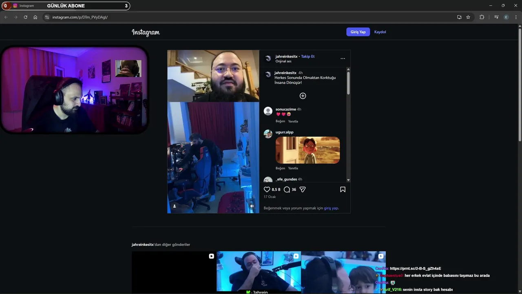Share the post with the paper plane icon
This screenshot has width=522, height=294.
coord(303,189)
